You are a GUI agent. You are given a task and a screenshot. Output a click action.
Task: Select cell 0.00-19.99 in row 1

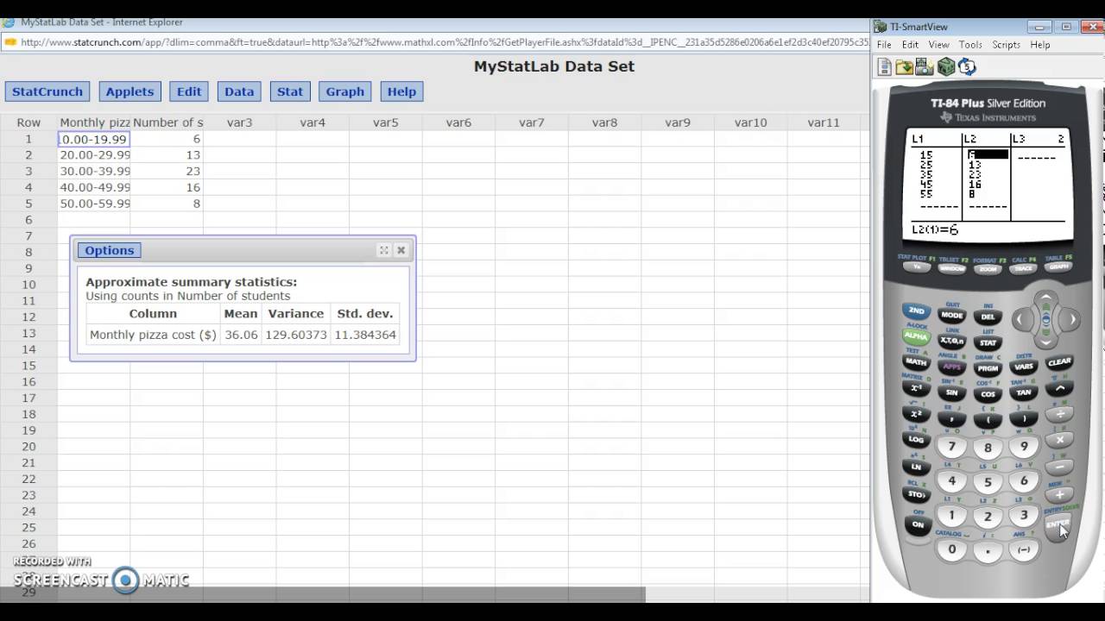(x=94, y=139)
